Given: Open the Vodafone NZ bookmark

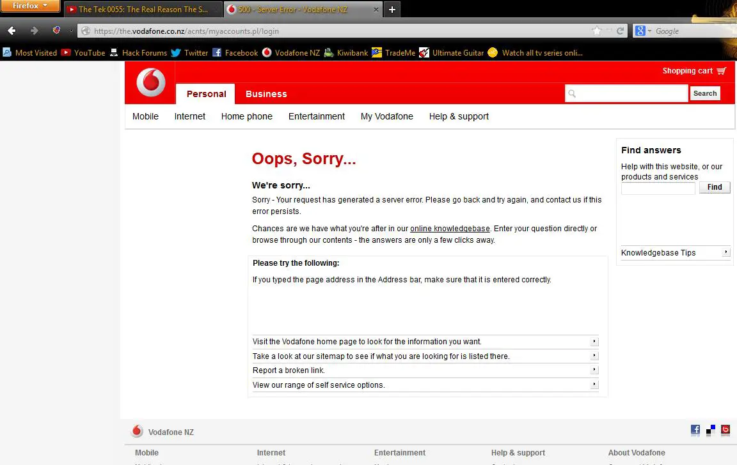Looking at the screenshot, I should click(291, 52).
